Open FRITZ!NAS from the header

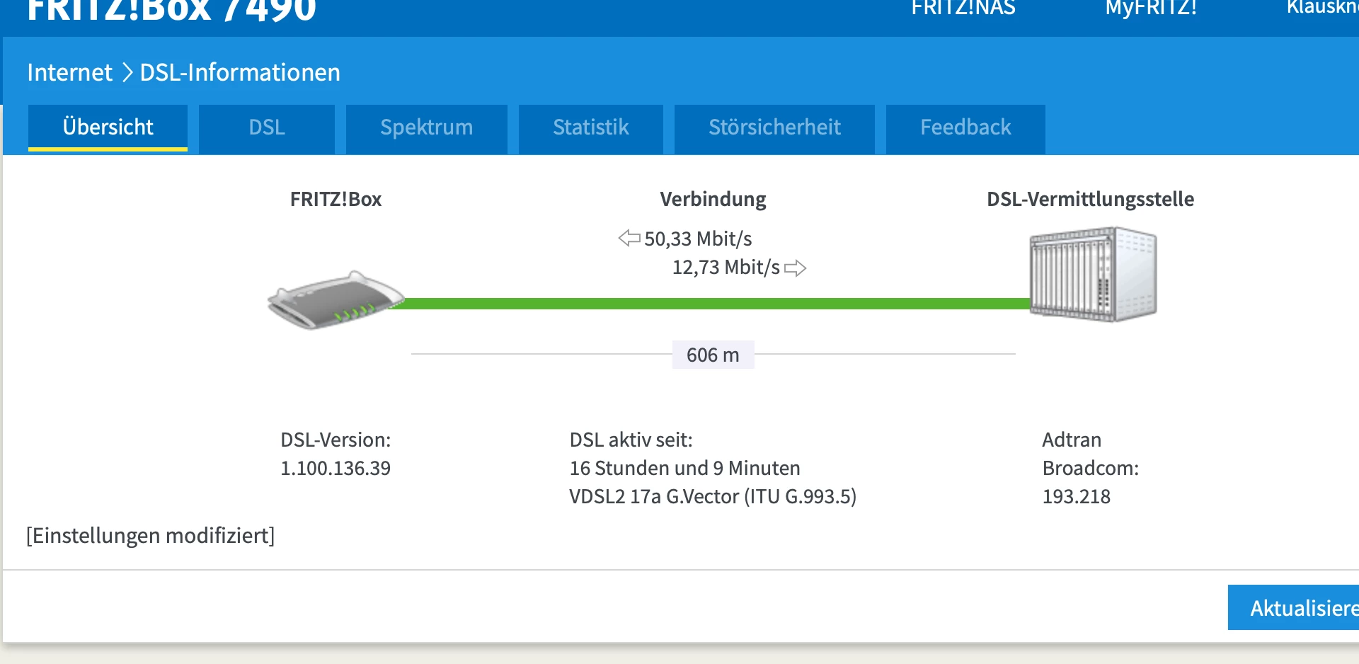[x=963, y=8]
